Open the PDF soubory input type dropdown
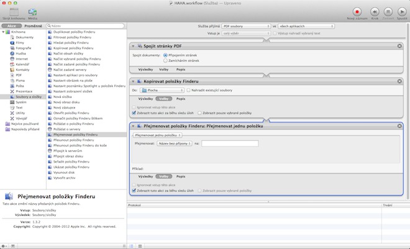The width and height of the screenshot is (410, 249). 245,27
